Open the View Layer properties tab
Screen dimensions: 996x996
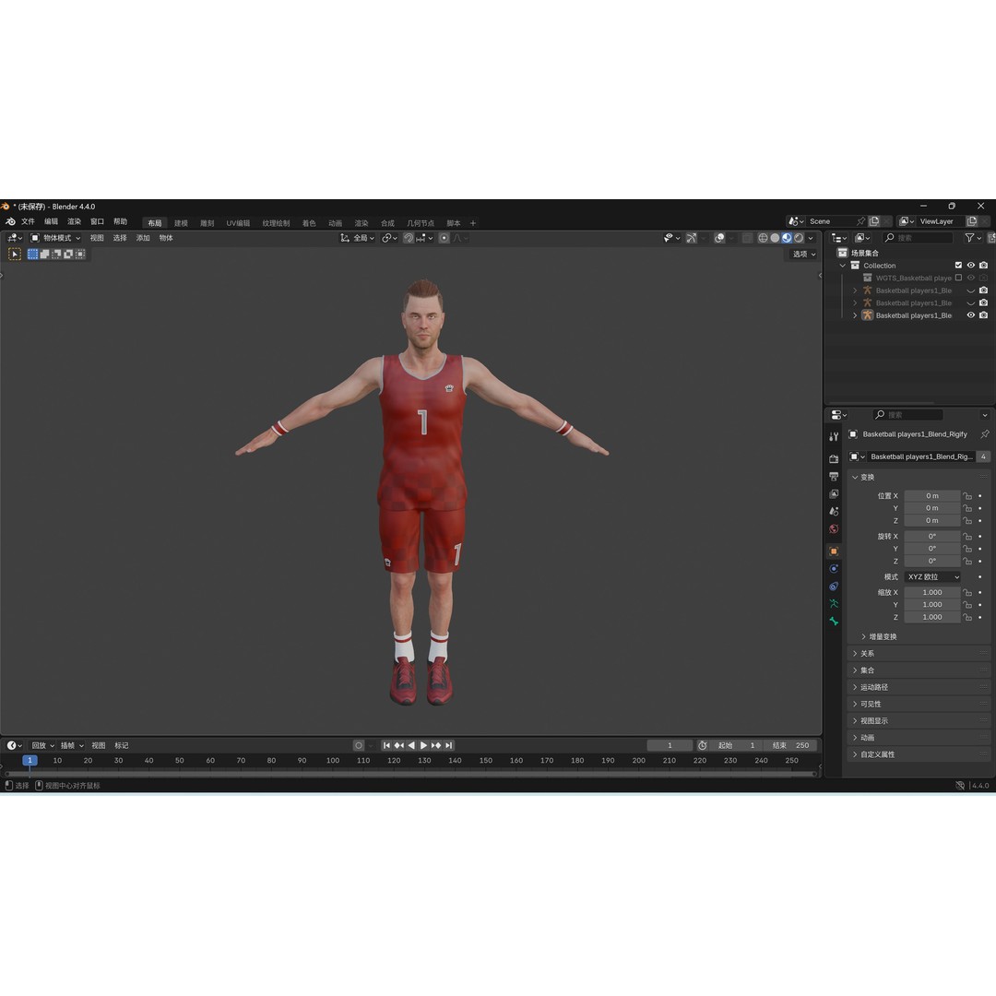(834, 493)
